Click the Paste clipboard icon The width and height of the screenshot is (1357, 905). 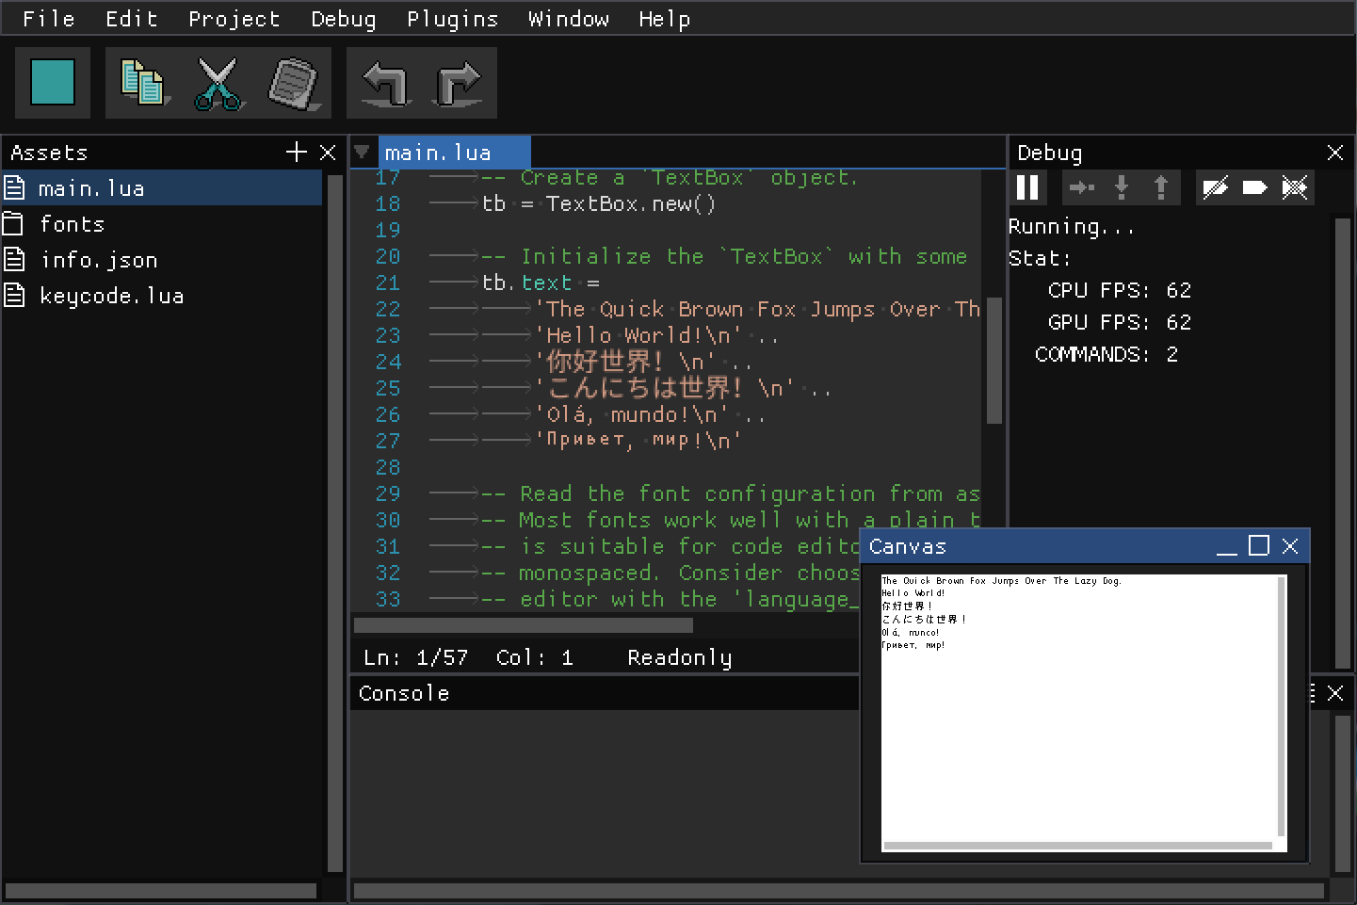click(294, 83)
